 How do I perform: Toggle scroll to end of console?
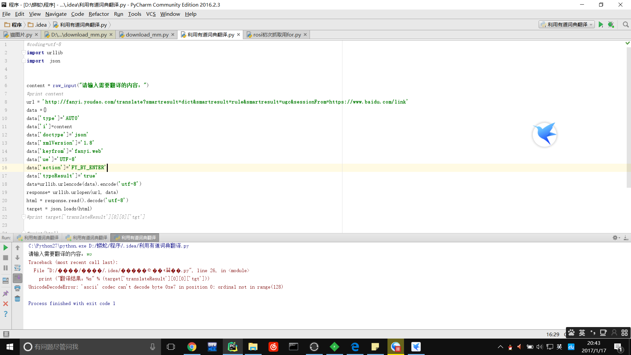pos(17,278)
